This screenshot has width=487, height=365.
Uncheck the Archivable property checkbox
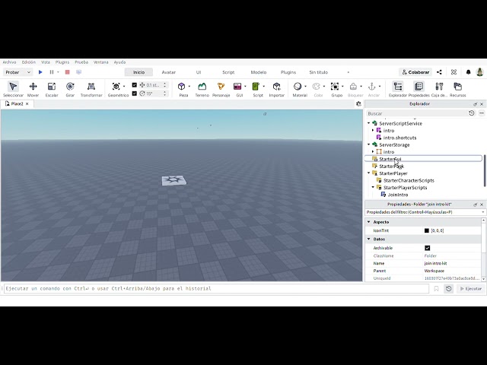[428, 248]
